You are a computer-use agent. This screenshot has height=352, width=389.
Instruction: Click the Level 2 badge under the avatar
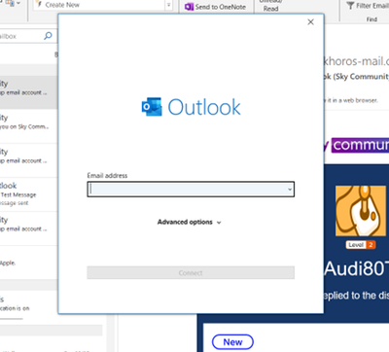(x=361, y=245)
